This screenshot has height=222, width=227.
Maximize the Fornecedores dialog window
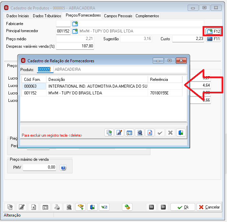pos(169,61)
